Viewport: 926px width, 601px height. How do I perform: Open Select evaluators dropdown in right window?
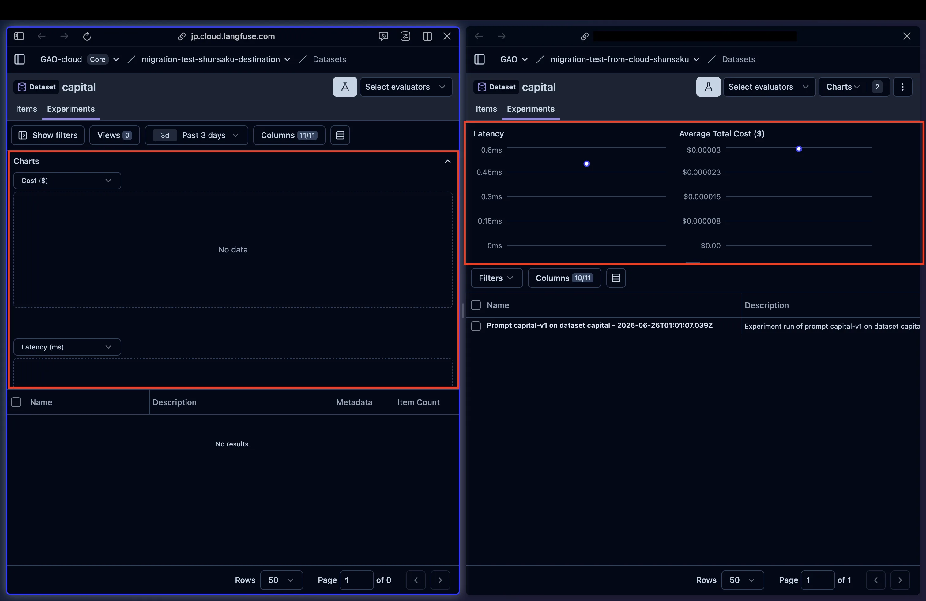coord(769,87)
